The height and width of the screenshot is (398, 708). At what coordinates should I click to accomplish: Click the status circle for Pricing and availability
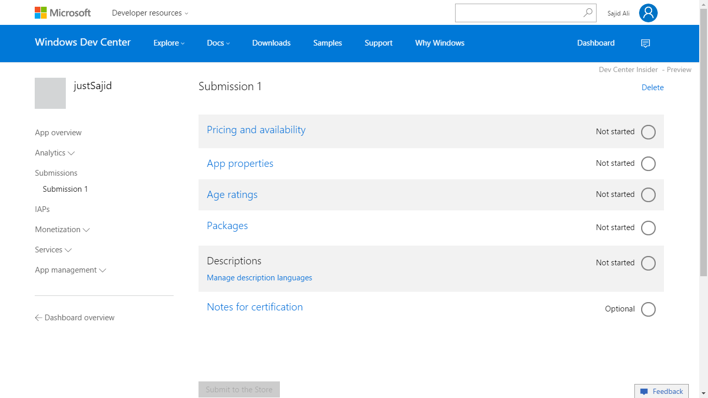click(x=648, y=132)
